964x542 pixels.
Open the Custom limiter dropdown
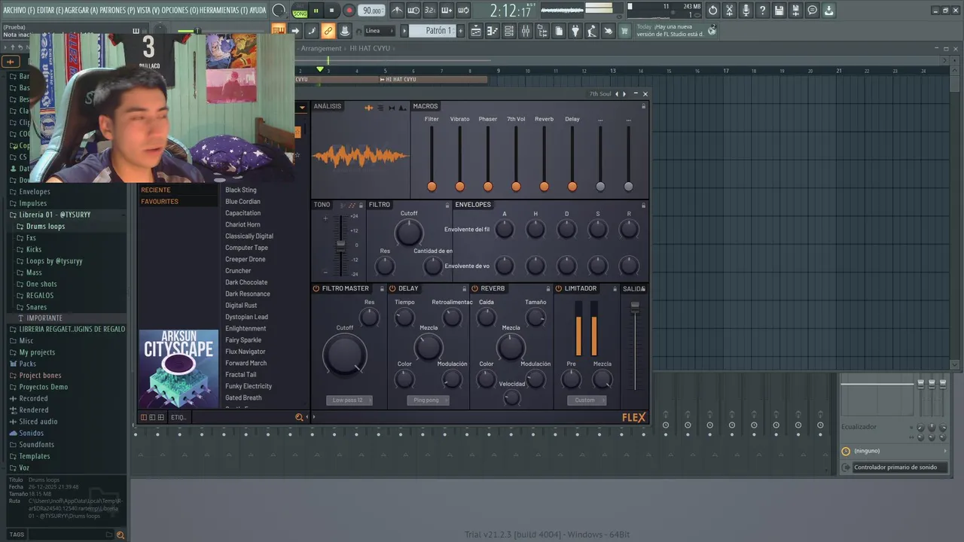587,400
